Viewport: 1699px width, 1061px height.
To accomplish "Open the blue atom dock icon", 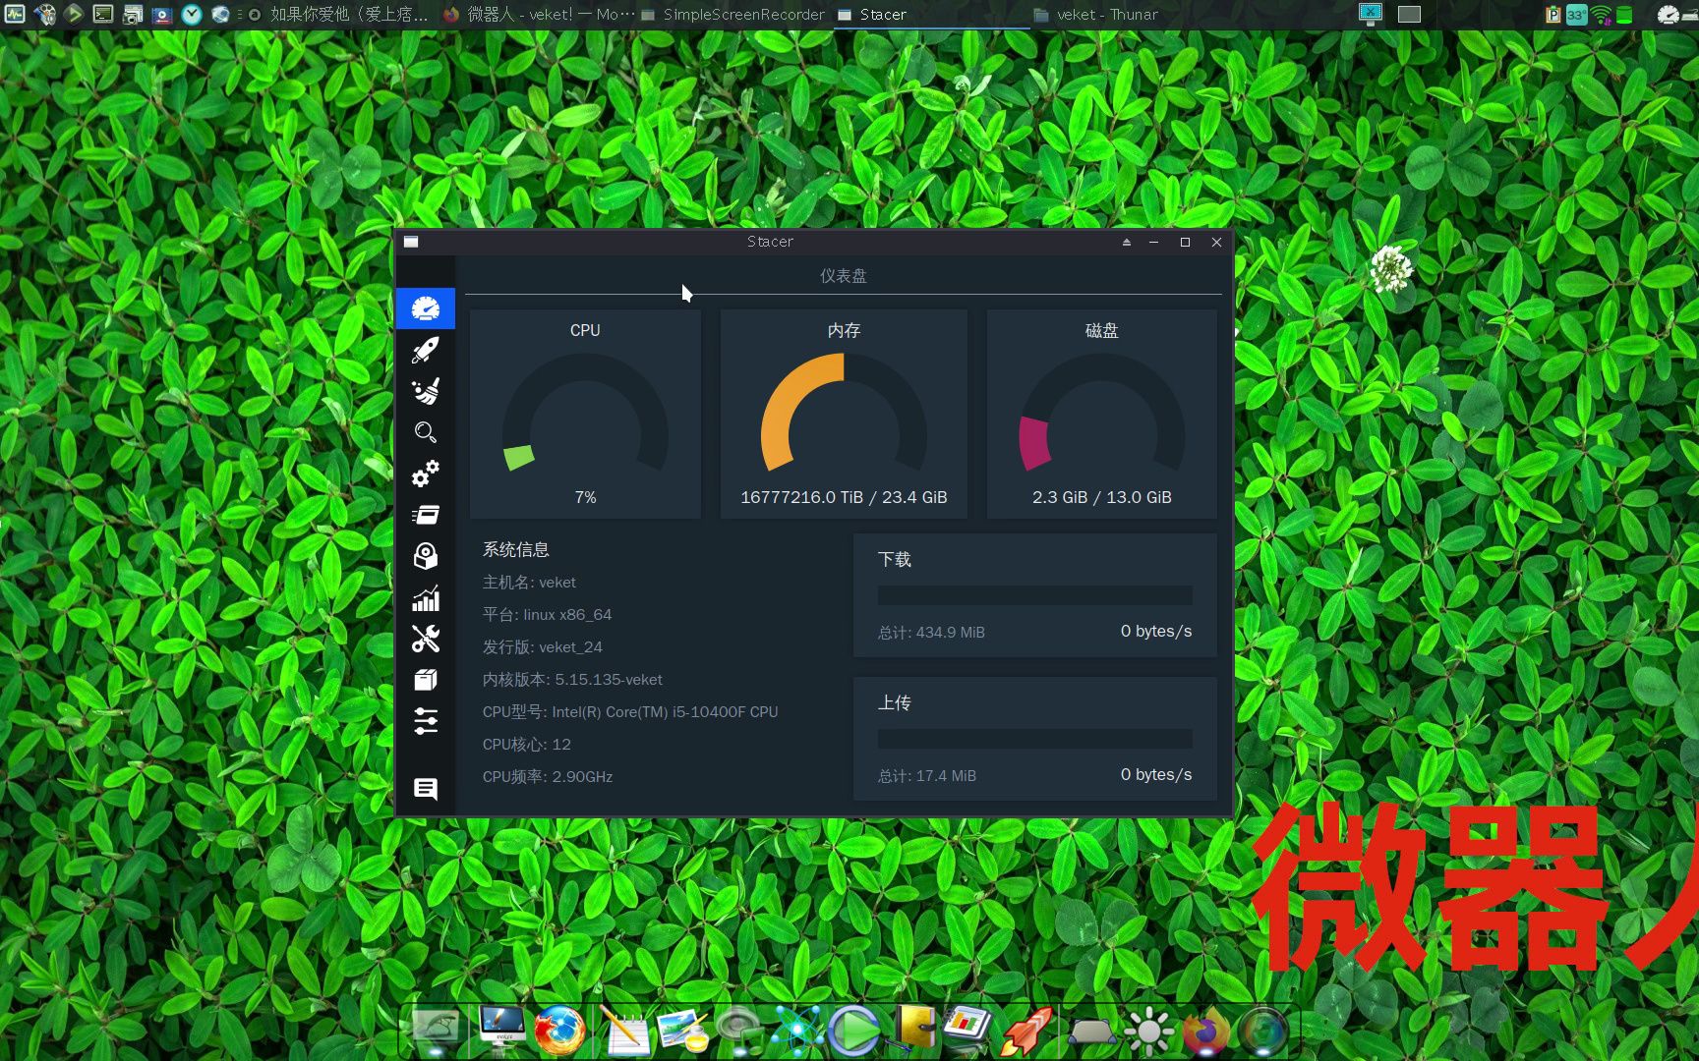I will 797,1031.
